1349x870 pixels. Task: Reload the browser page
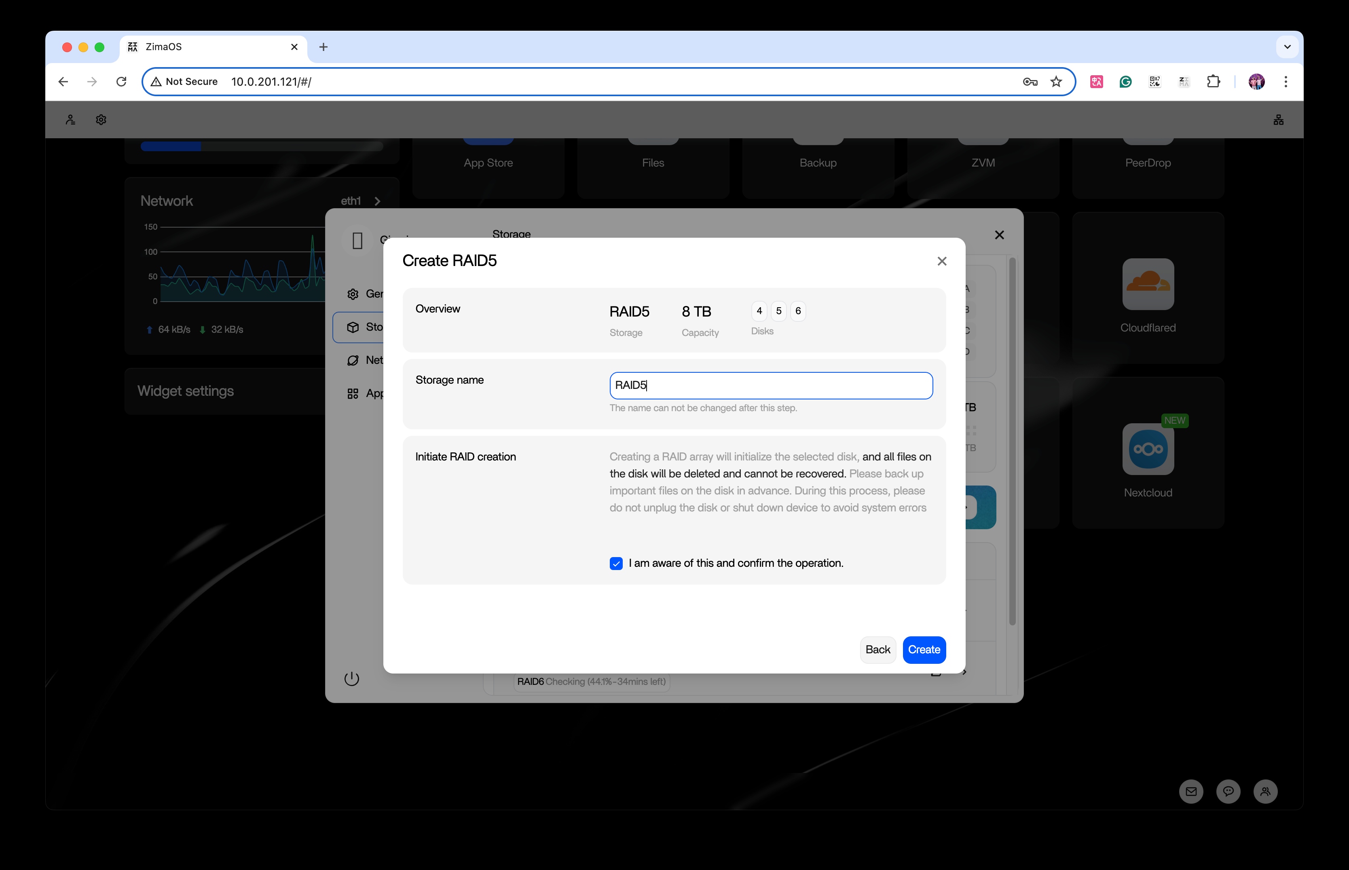pos(121,81)
